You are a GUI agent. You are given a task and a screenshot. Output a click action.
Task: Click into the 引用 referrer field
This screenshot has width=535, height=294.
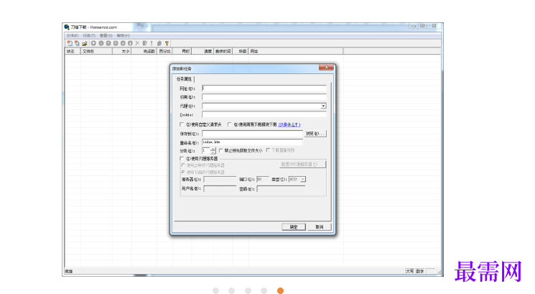click(264, 97)
